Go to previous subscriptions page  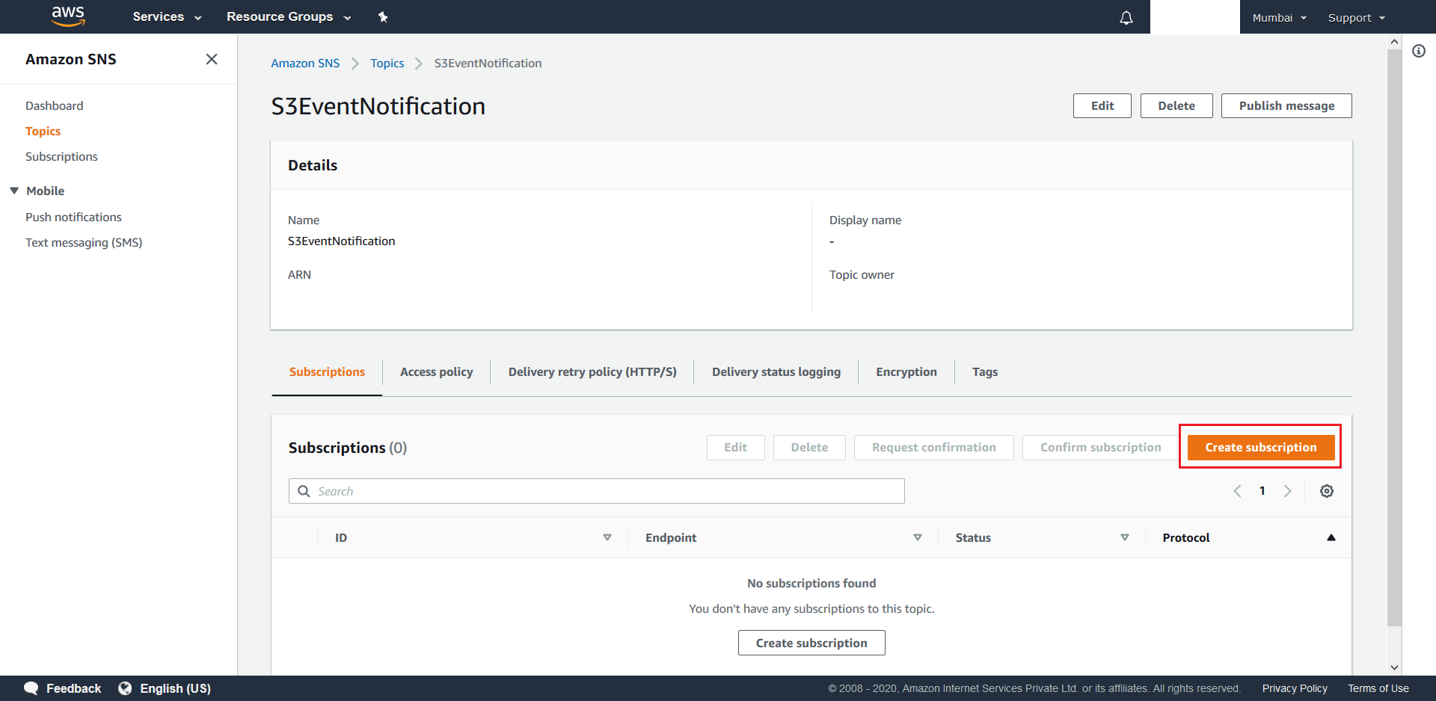pyautogui.click(x=1237, y=491)
